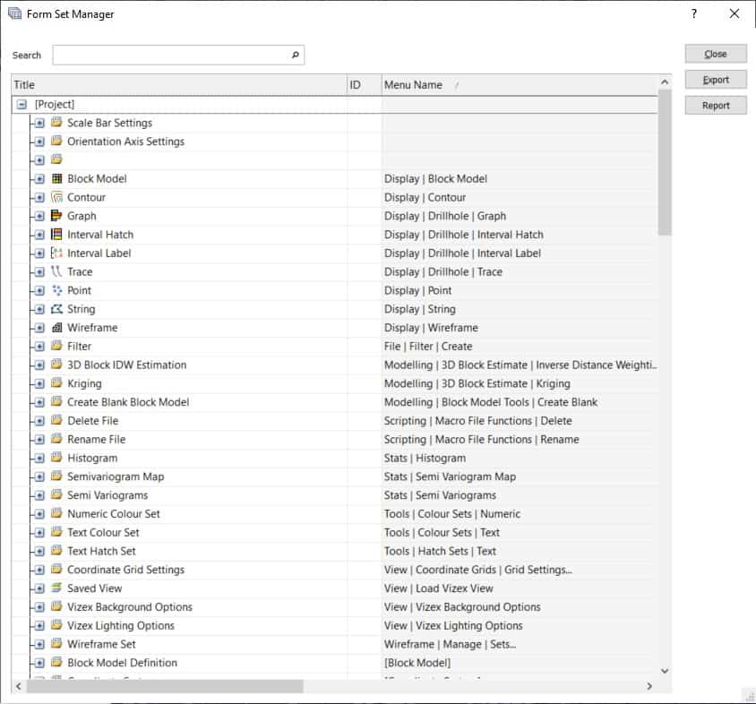Click the Saved View icon
The width and height of the screenshot is (756, 704).
(57, 588)
